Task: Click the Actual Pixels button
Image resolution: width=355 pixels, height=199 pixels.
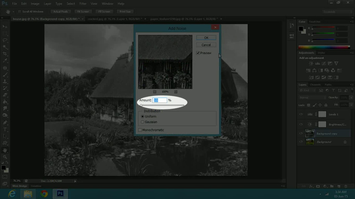Action: point(60,12)
